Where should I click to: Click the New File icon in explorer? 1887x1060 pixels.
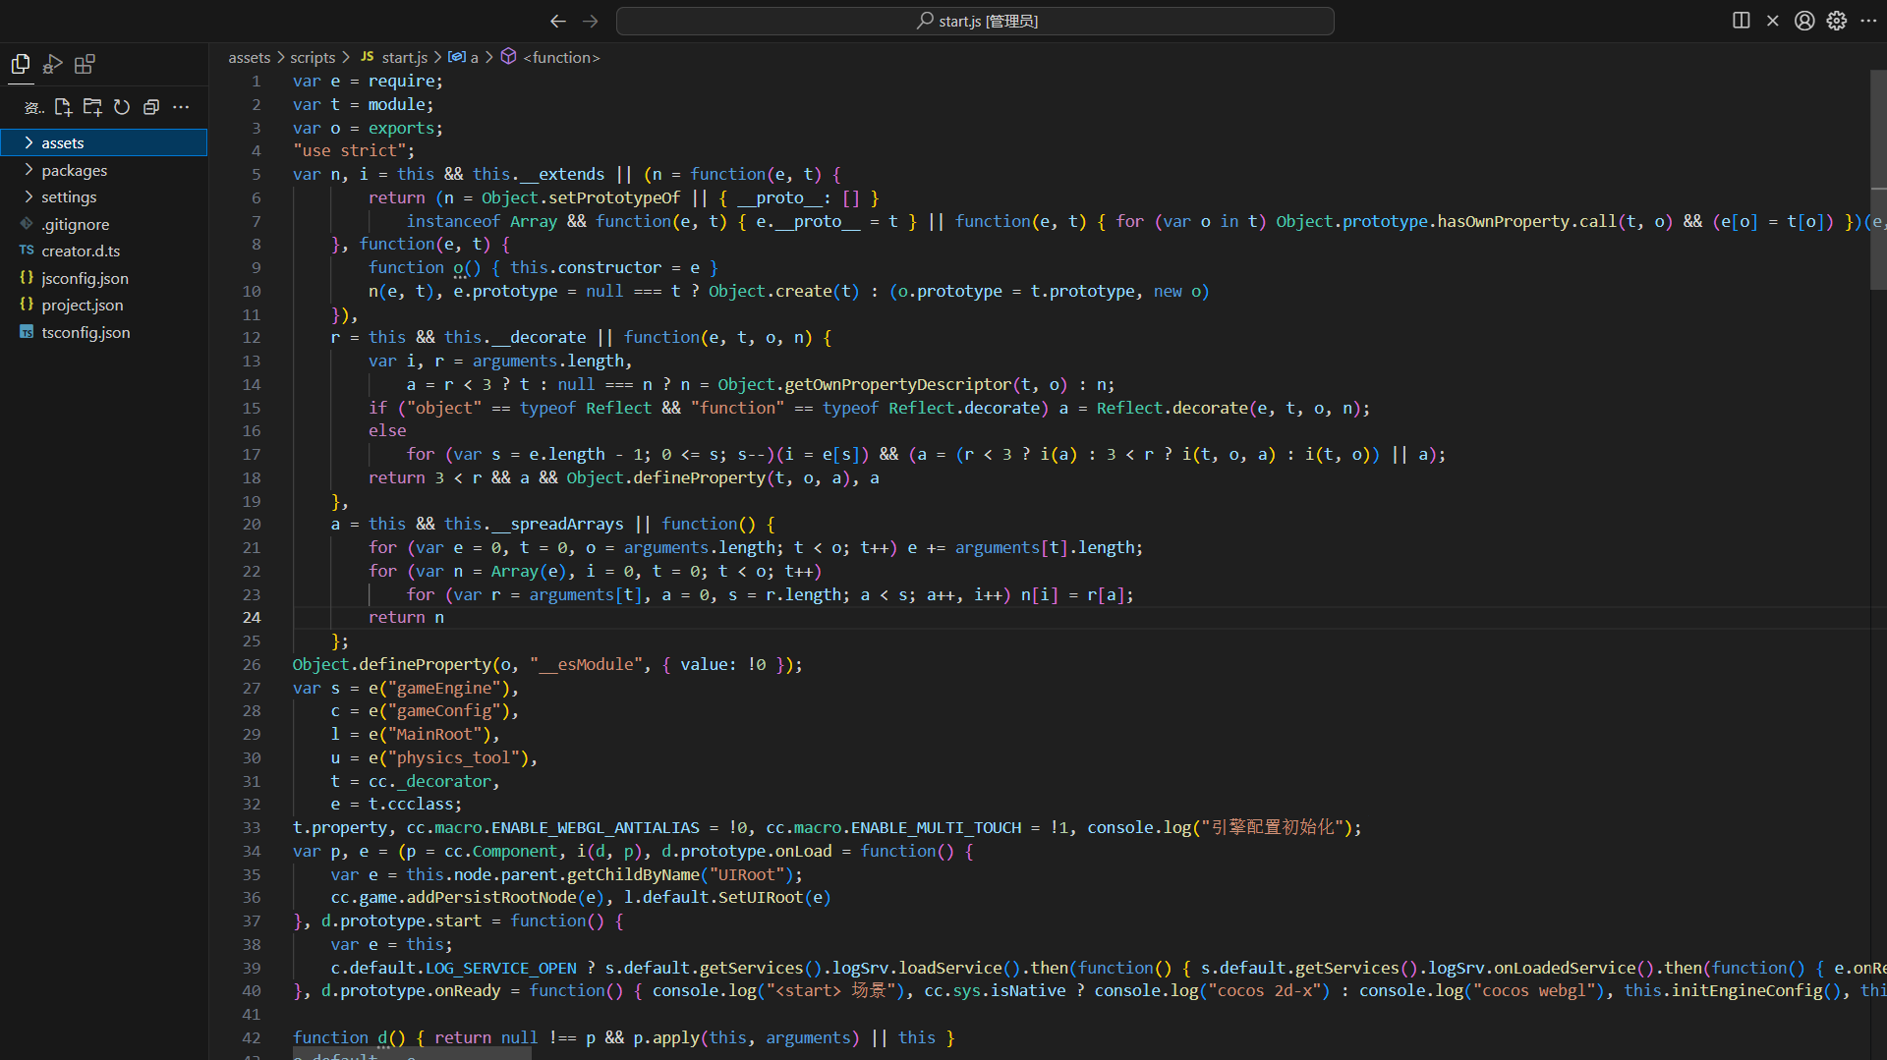tap(63, 107)
